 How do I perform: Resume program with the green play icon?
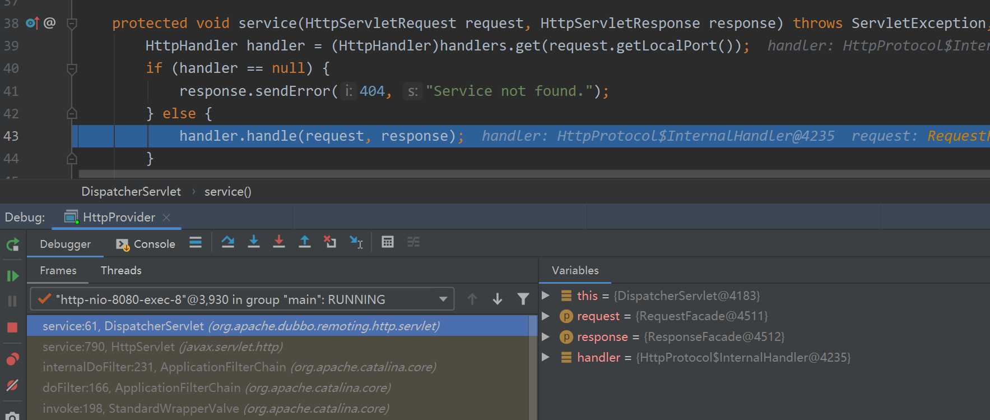tap(12, 276)
